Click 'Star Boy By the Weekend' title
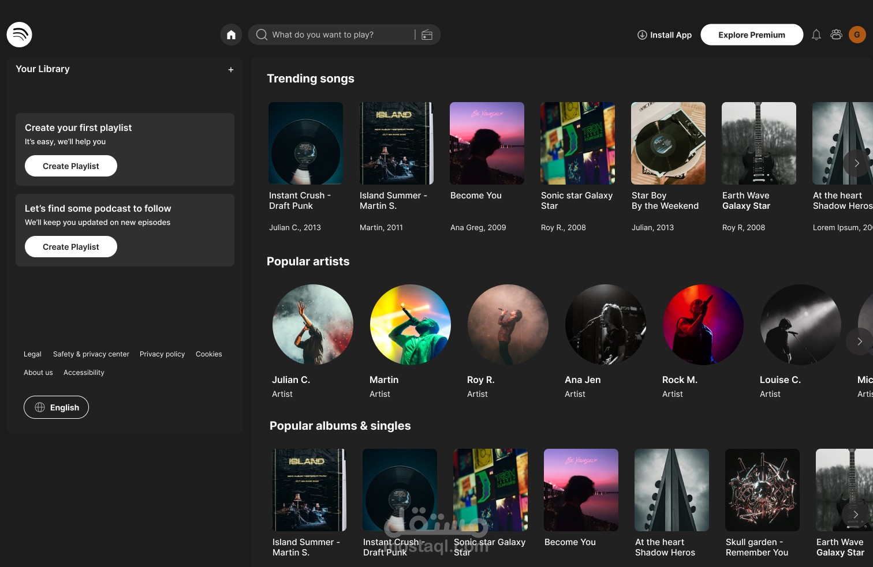The width and height of the screenshot is (873, 567). tap(665, 201)
